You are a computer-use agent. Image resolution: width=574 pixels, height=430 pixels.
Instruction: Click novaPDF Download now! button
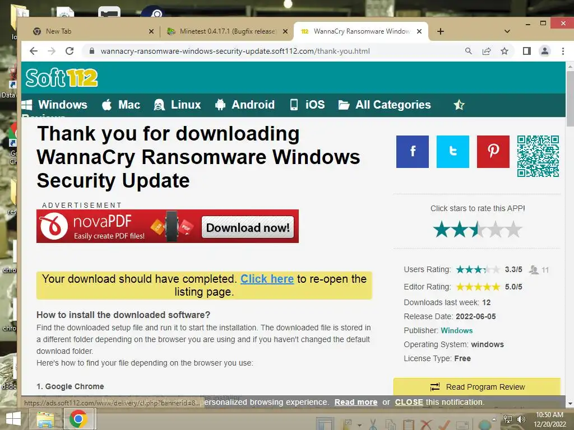coord(248,227)
